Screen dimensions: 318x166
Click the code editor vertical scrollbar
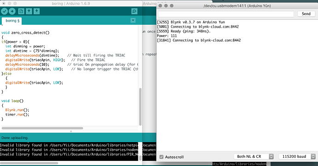140,107
